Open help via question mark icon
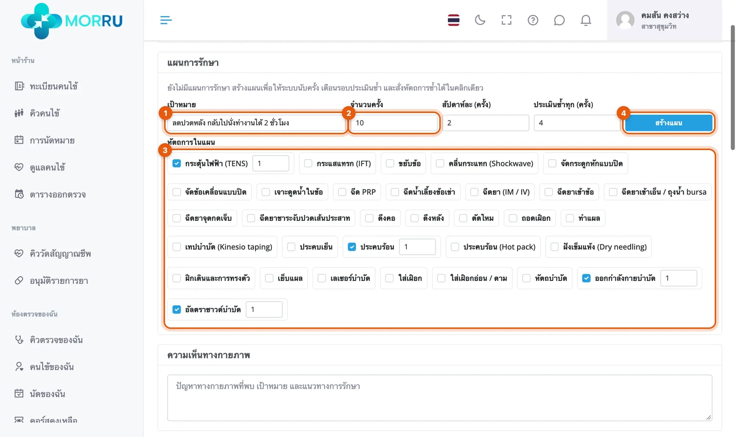Screen dimensions: 736x437 click(533, 20)
